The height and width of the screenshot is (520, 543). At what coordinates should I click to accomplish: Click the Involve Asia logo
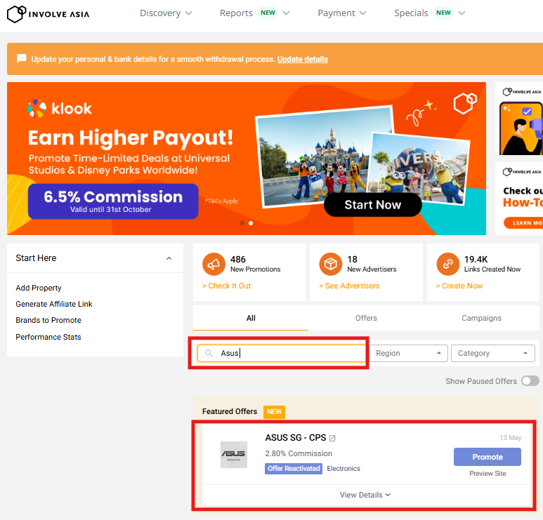(48, 13)
